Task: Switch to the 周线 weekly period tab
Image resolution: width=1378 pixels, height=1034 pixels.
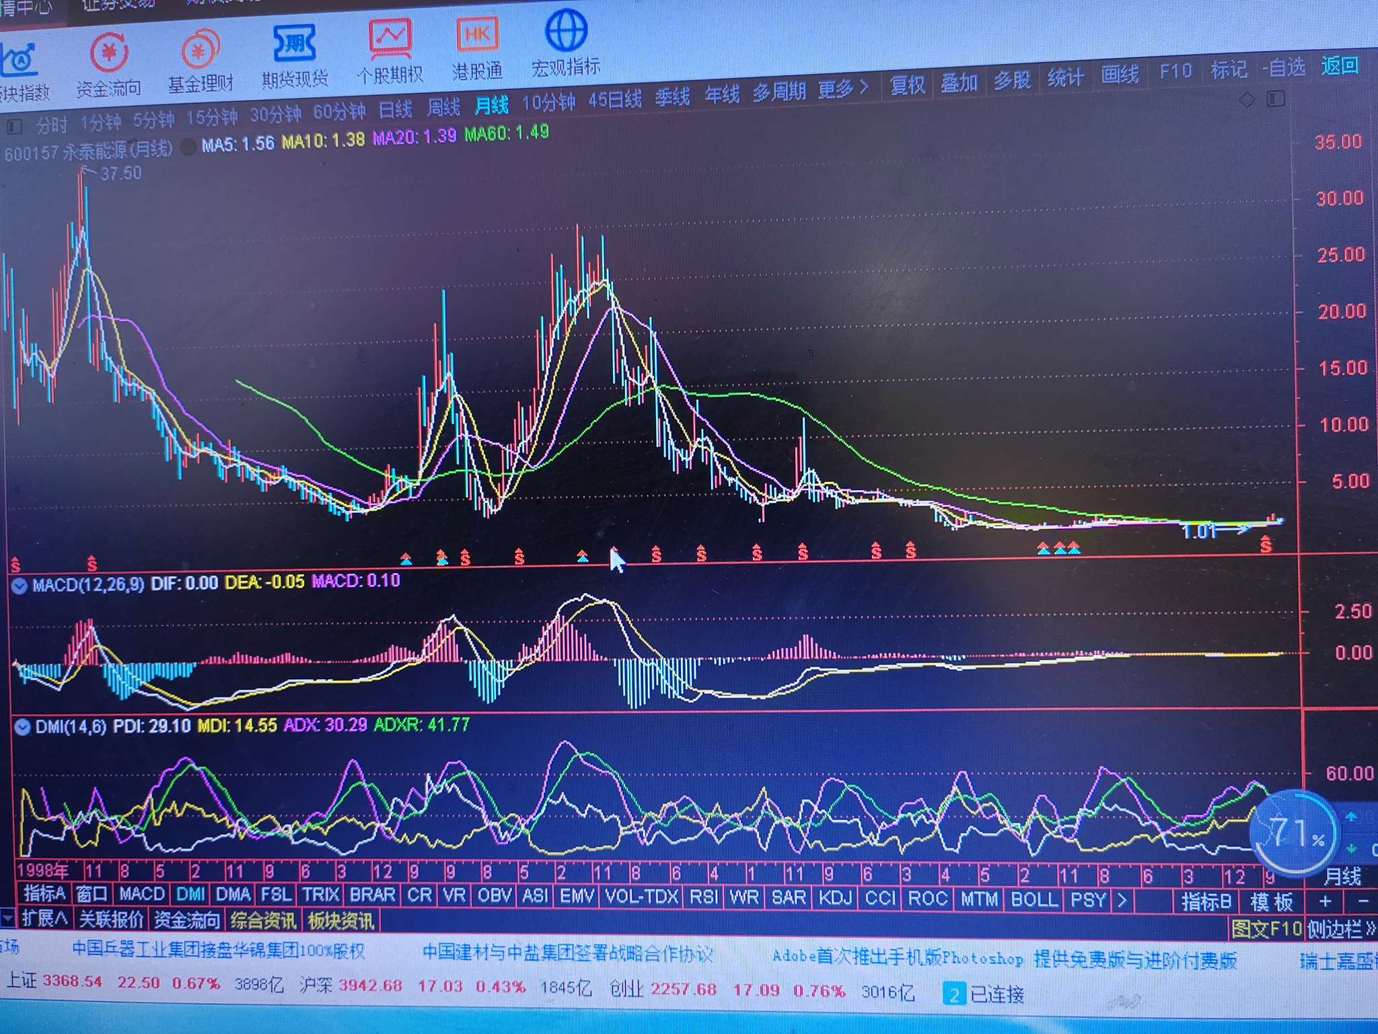Action: 443,107
